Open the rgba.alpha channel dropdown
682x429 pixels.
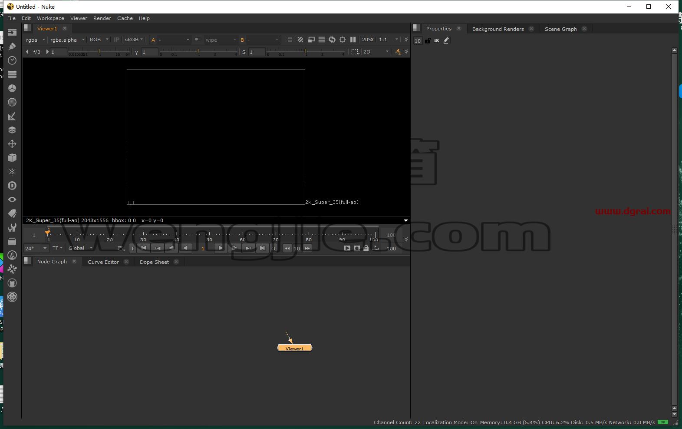pos(67,40)
